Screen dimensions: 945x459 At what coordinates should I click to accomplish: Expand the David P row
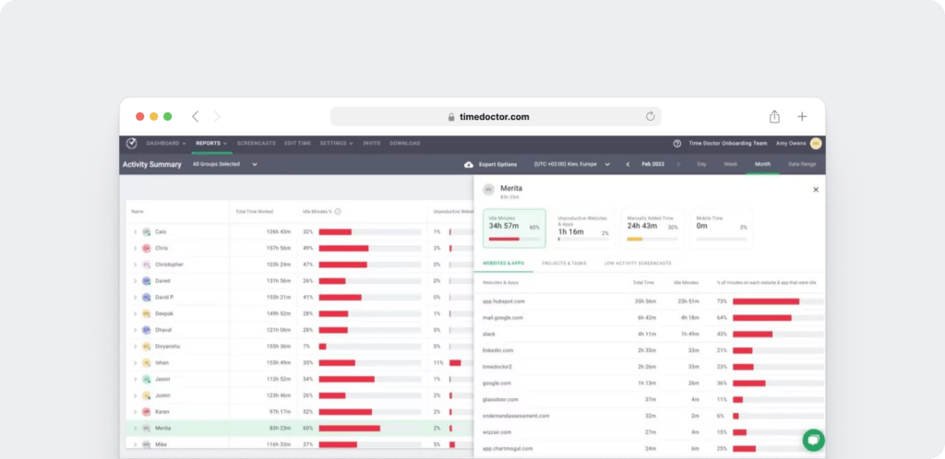point(135,297)
